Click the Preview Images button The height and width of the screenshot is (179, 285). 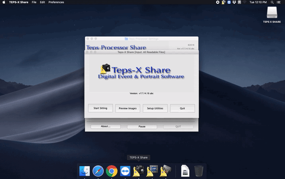pos(128,109)
